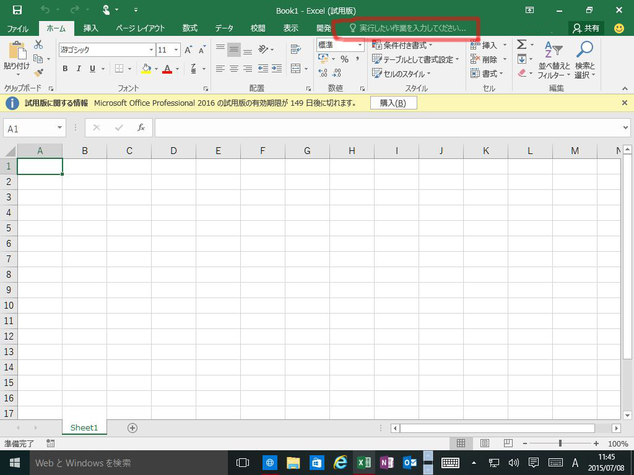The width and height of the screenshot is (634, 475).
Task: Click the Save icon in quick access toolbar
Action: tap(17, 10)
